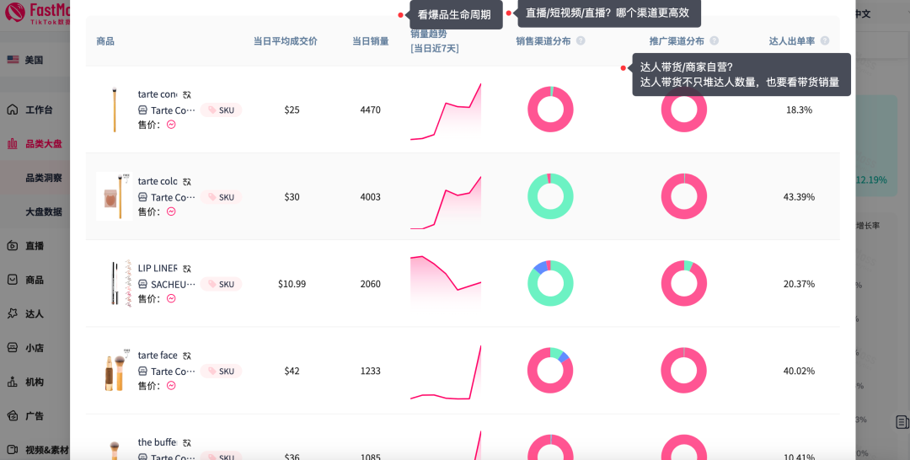Viewport: 910px width, 460px height.
Task: Click $10.99 average price value
Action: point(292,284)
